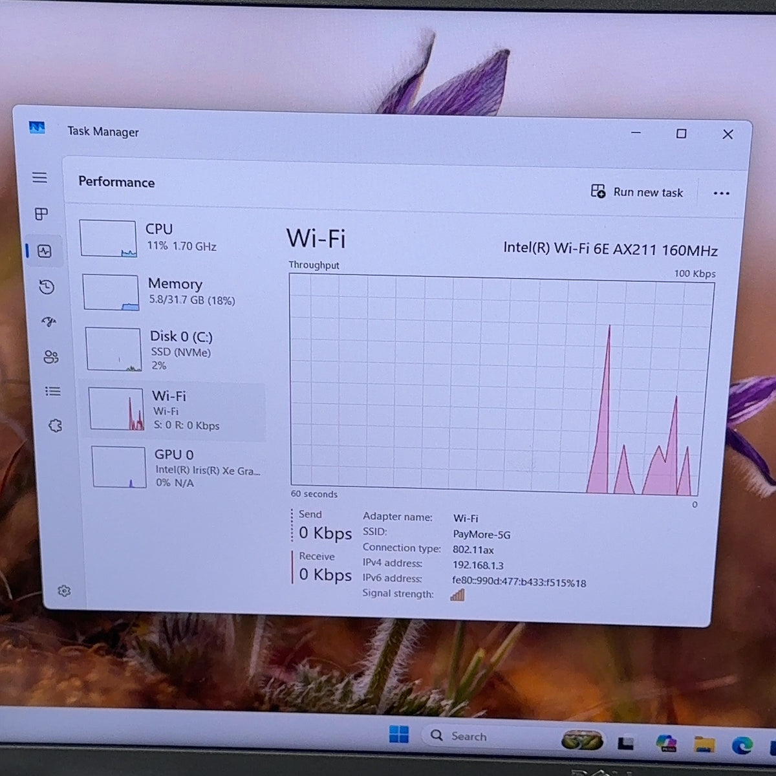Maximize the Task Manager window
776x776 pixels.
(681, 134)
